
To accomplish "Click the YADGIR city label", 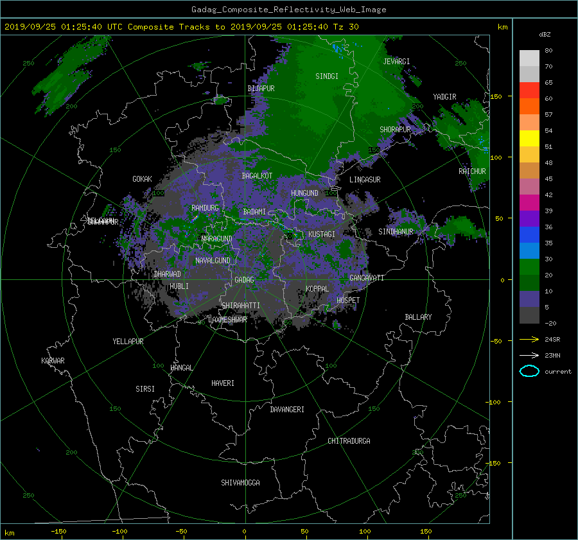I will coord(444,97).
